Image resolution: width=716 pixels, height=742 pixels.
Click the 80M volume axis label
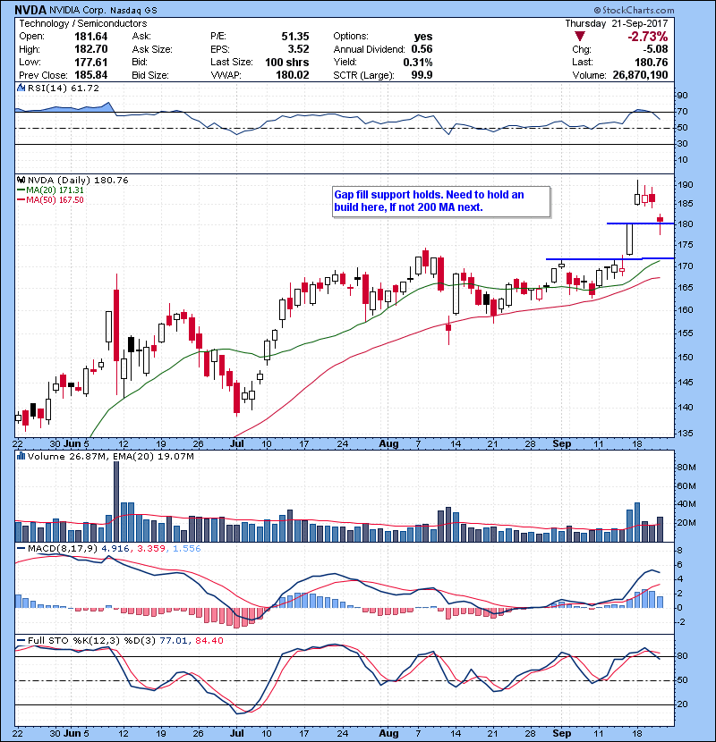tap(686, 468)
